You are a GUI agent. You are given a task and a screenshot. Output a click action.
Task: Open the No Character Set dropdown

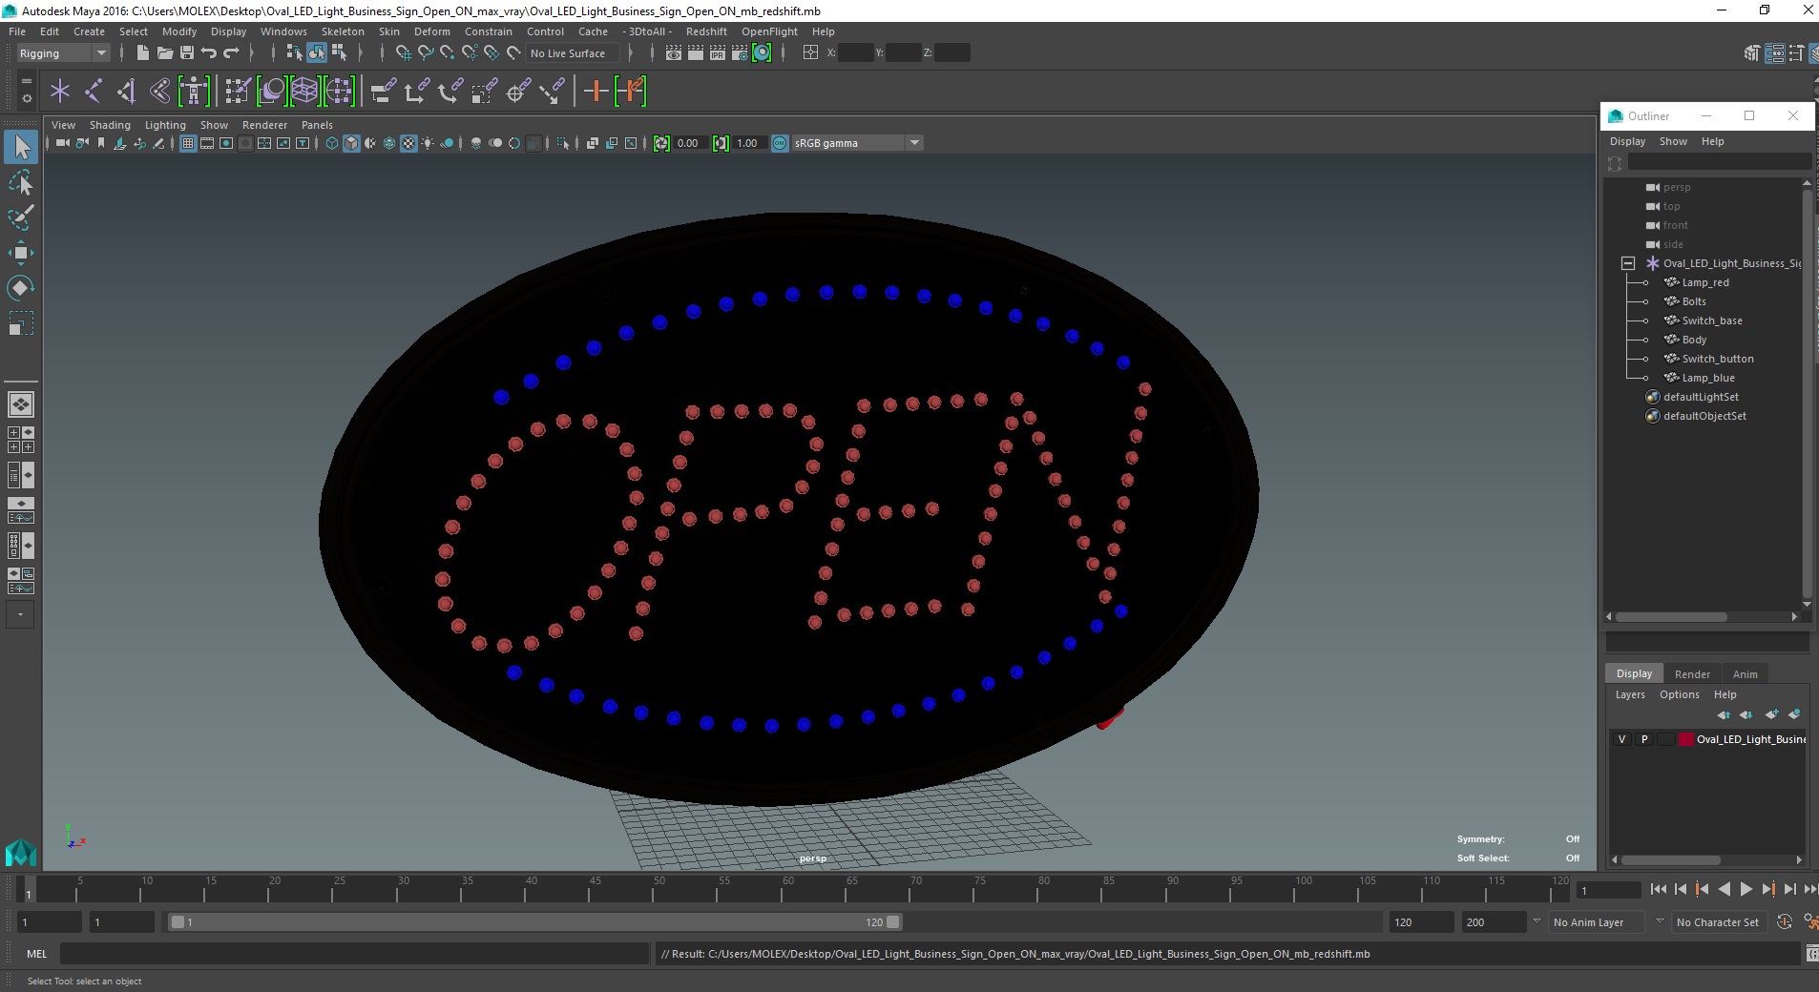point(1718,922)
